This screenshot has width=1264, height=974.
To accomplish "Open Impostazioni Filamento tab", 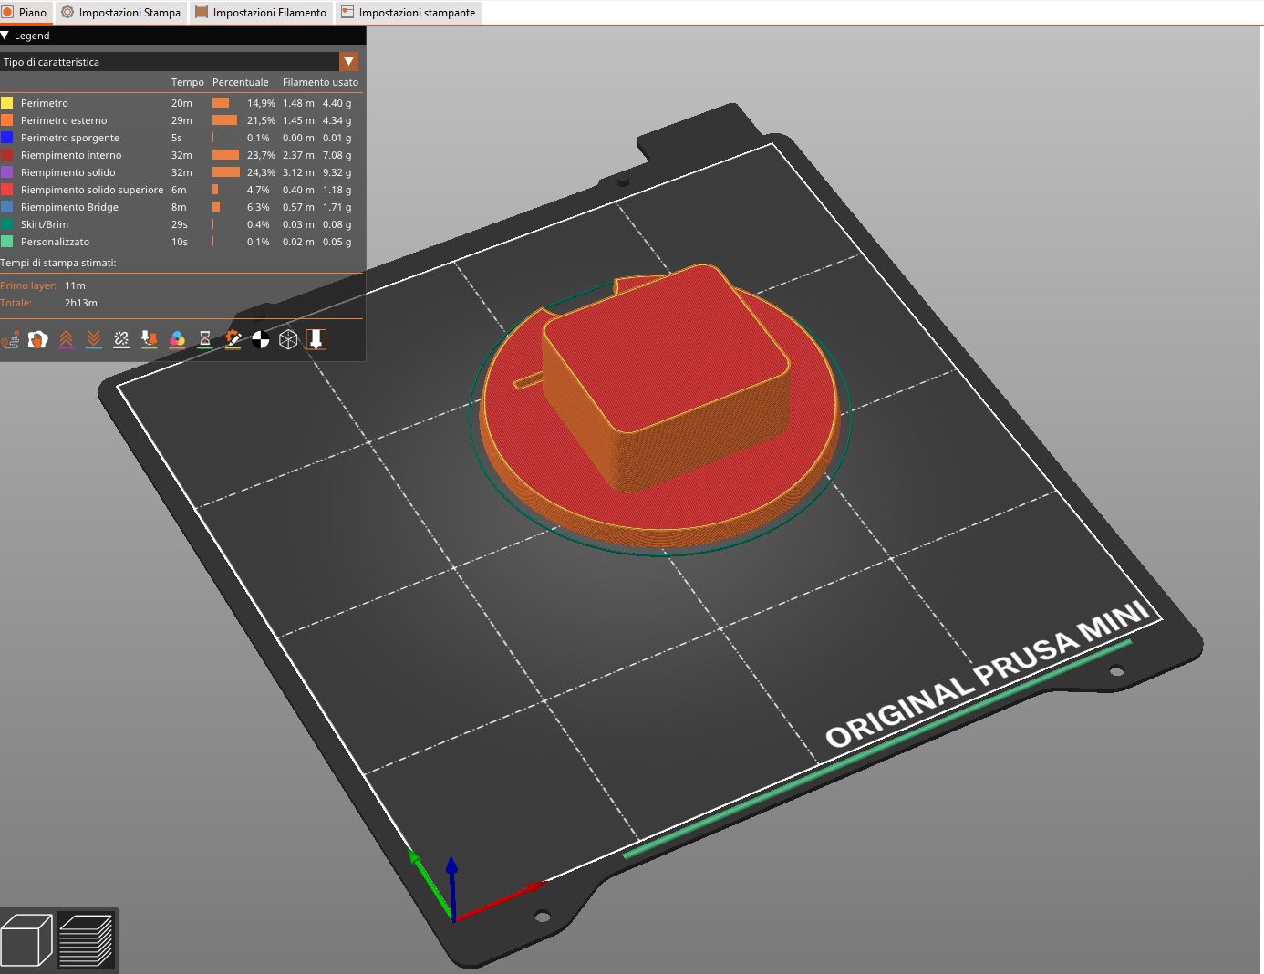I will point(261,12).
